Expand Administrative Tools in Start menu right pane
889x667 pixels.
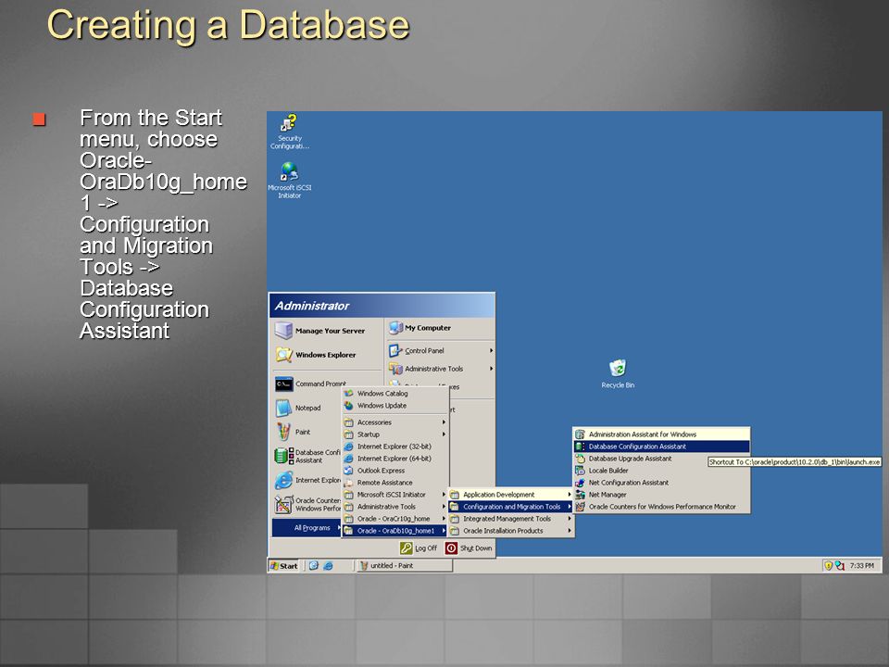point(441,369)
